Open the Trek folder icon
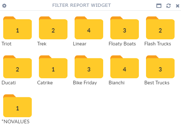The image size is (181, 129). pos(53,28)
